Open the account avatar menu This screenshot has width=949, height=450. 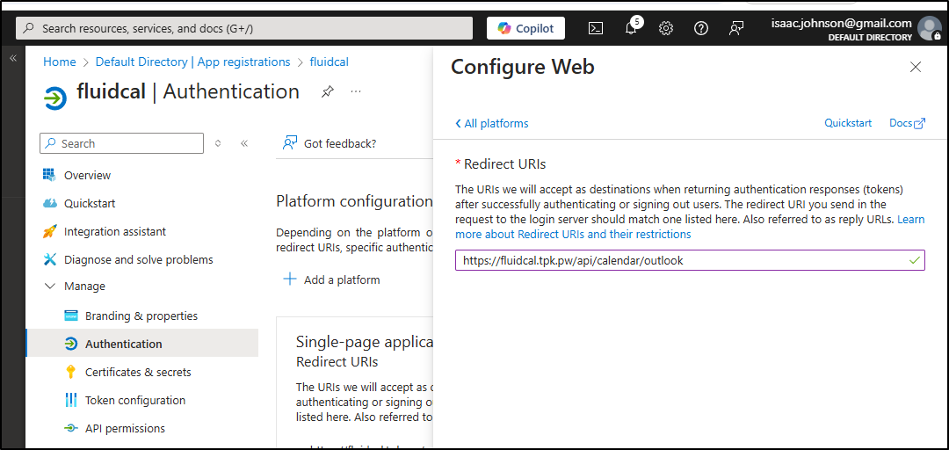929,28
